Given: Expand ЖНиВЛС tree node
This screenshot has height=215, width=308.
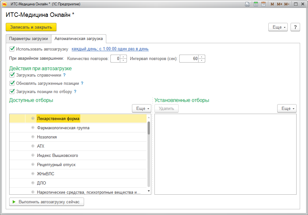Looking at the screenshot, I should (x=33, y=174).
